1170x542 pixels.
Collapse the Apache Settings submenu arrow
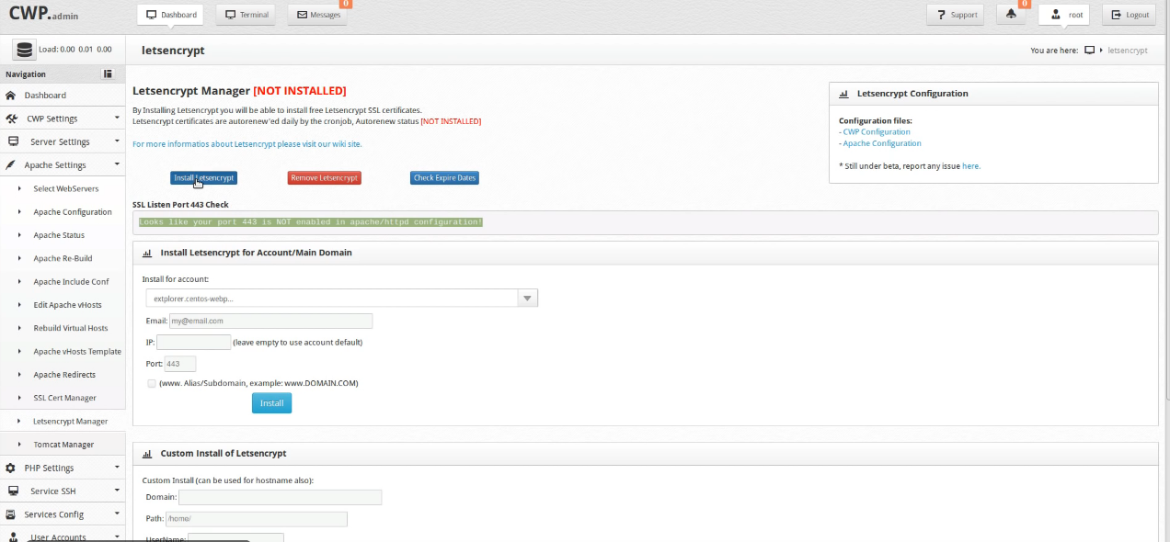point(117,165)
